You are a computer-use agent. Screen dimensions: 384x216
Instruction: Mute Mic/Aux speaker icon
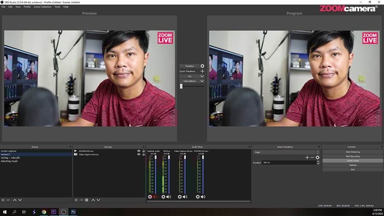point(169,197)
